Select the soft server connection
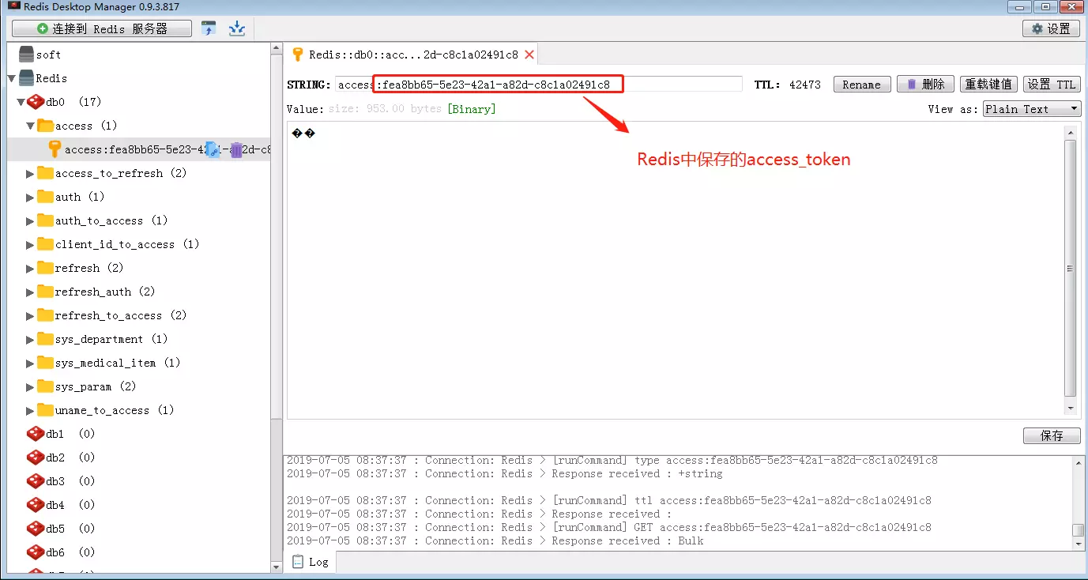Screen dimensions: 1088x580 pyautogui.click(x=47, y=55)
